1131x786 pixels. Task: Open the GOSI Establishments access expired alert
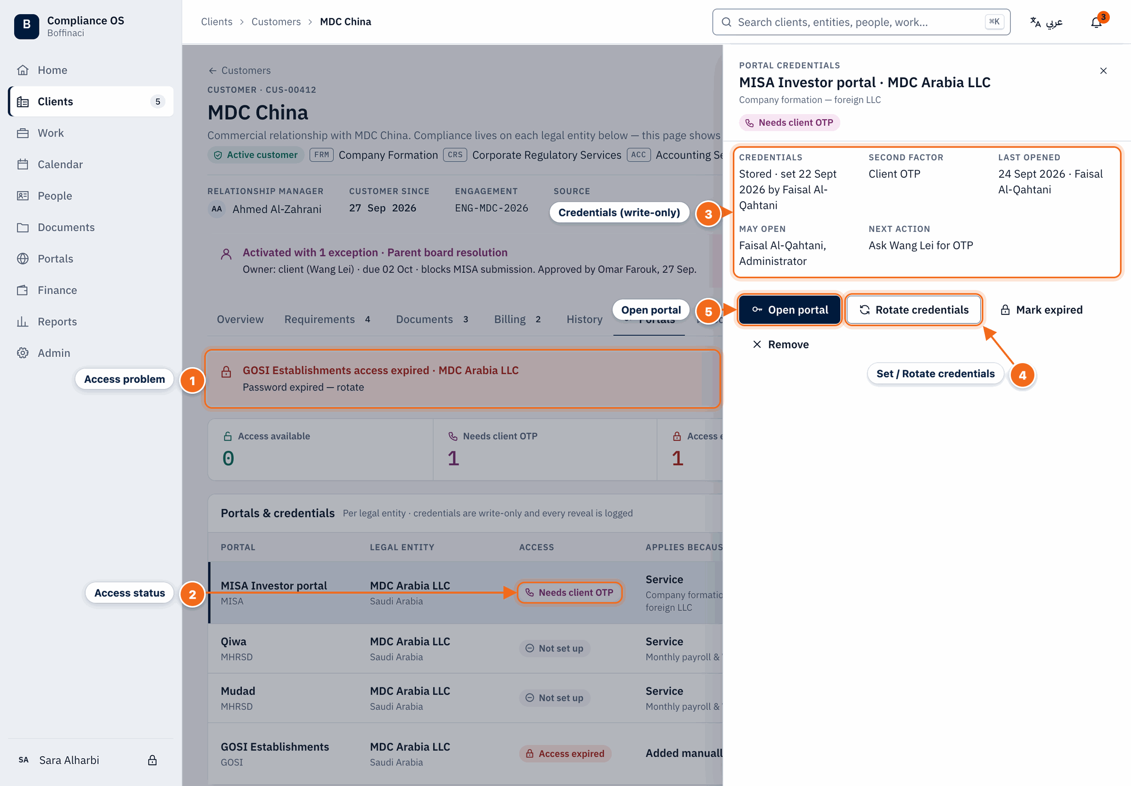[463, 379]
